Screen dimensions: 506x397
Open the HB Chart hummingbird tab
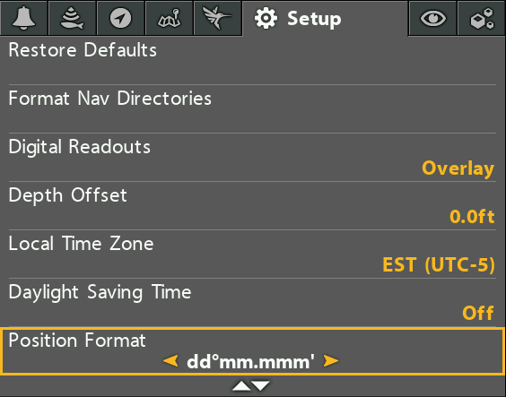(x=217, y=18)
